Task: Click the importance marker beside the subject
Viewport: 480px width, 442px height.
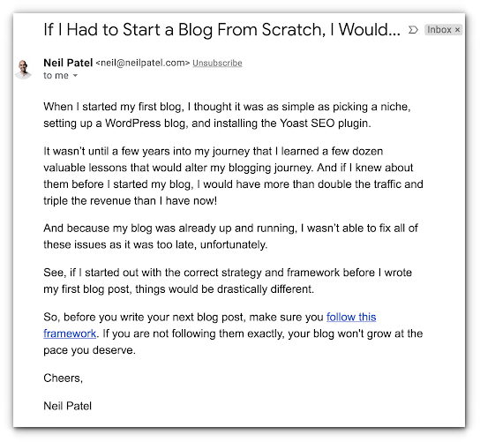Action: click(x=413, y=30)
